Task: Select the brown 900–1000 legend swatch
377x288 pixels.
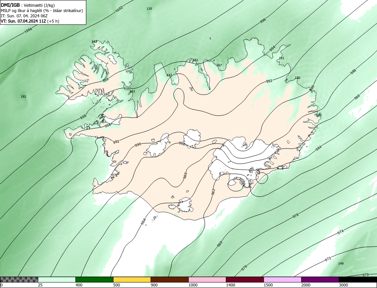Action: point(170,280)
